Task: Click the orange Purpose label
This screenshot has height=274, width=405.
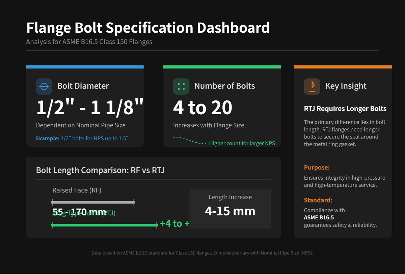Action: click(317, 168)
